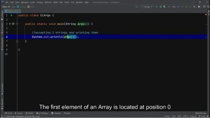The height and width of the screenshot is (118, 210).
Task: Open the Event Log button
Action: point(200,113)
